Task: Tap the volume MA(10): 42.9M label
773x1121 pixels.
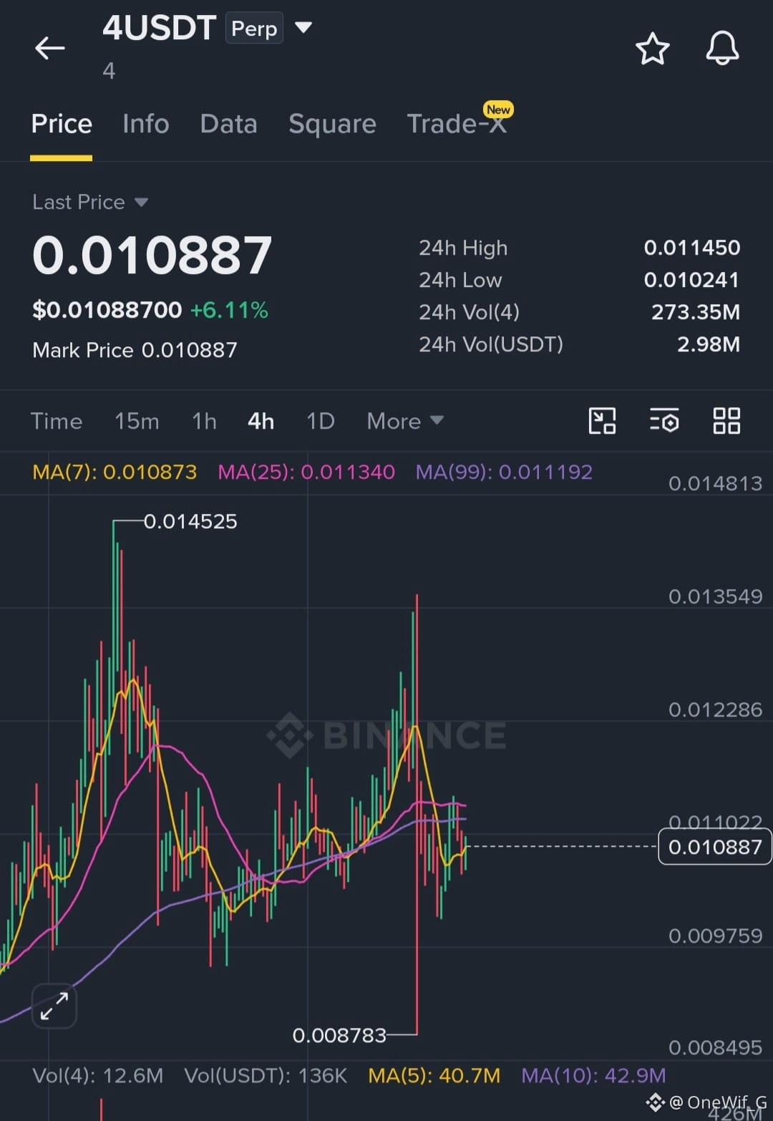Action: 593,1075
